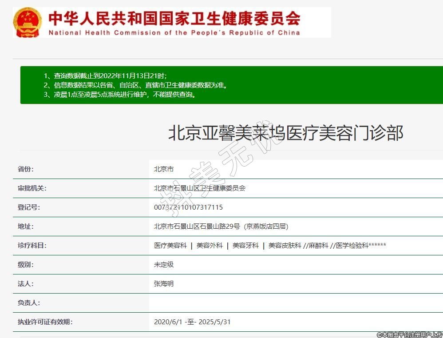
Task: Click the first notice line about query data cutoff
Action: point(105,76)
